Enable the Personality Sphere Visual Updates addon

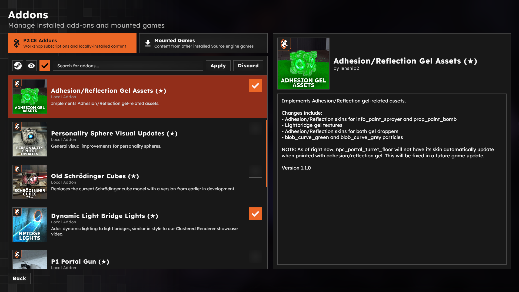tap(255, 128)
